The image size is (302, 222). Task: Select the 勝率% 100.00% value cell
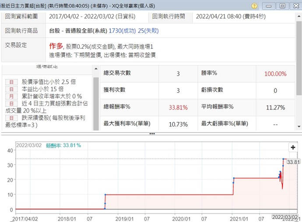(275, 74)
